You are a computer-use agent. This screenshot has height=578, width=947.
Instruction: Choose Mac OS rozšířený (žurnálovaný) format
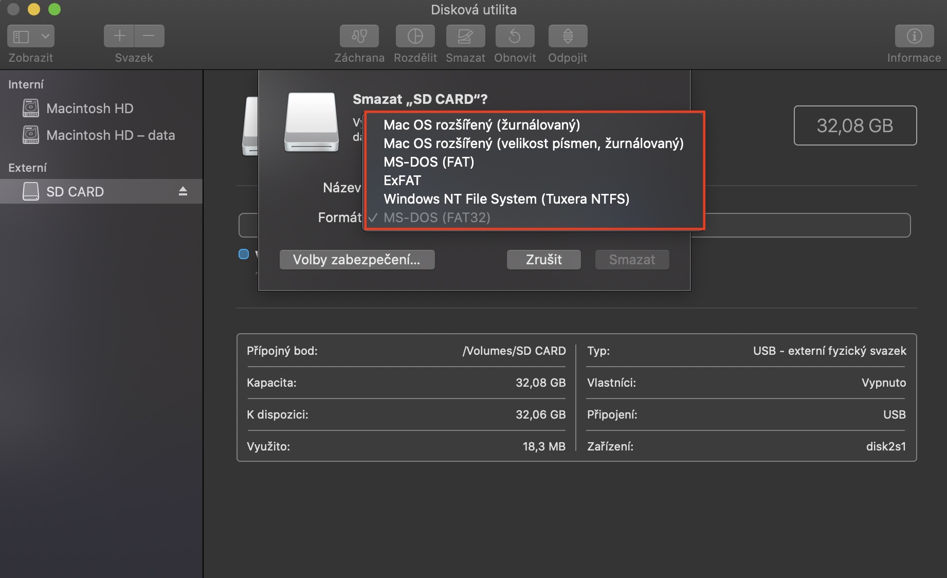point(534,125)
